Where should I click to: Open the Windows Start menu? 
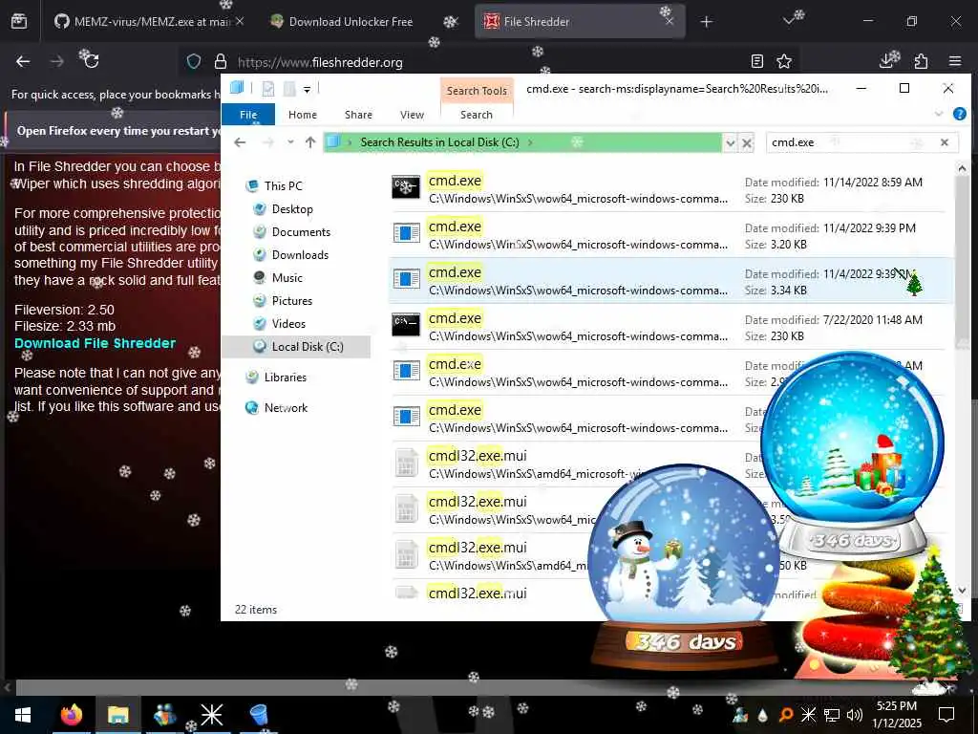click(x=23, y=715)
